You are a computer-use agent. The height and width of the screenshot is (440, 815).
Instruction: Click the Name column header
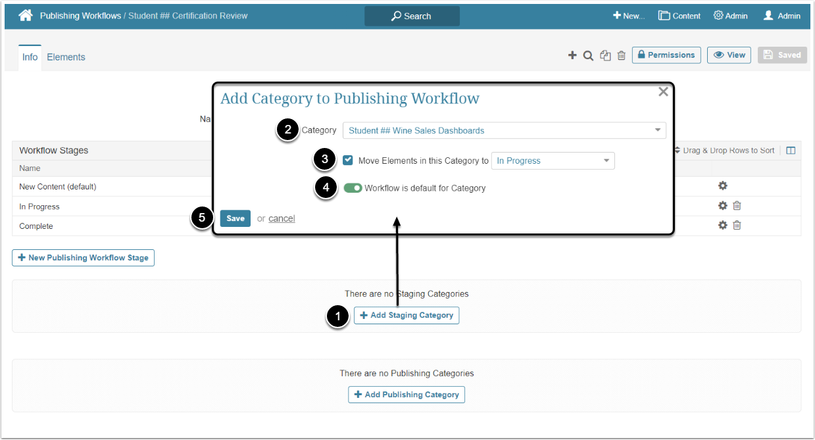click(30, 168)
